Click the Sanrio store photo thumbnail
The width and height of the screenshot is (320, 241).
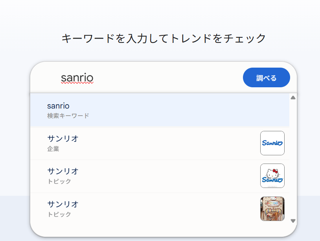pos(272,208)
